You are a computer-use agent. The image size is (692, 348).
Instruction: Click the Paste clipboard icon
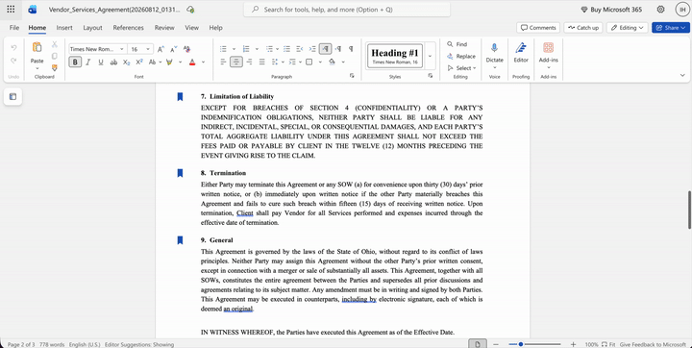[x=37, y=48]
